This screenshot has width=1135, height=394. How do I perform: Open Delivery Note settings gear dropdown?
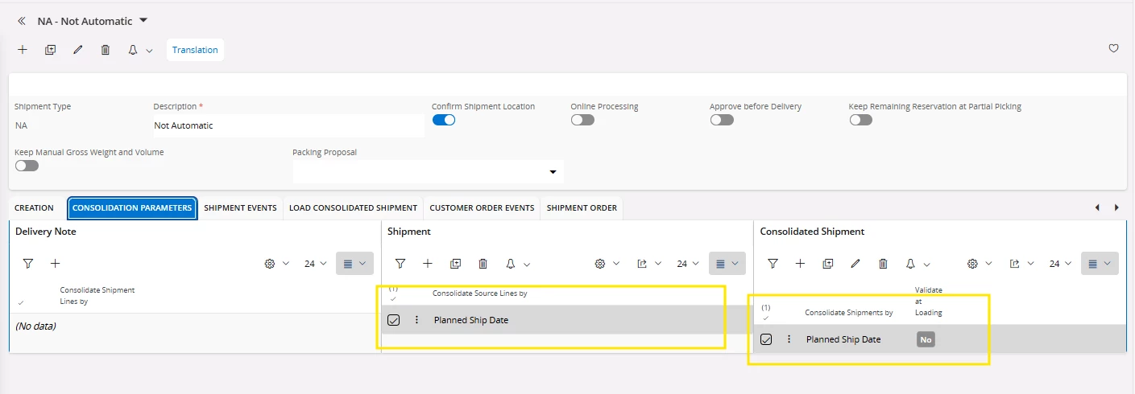(x=275, y=263)
